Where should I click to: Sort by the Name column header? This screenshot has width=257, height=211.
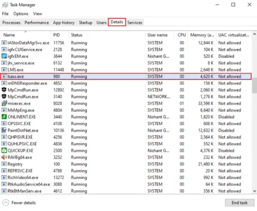(x=9, y=35)
